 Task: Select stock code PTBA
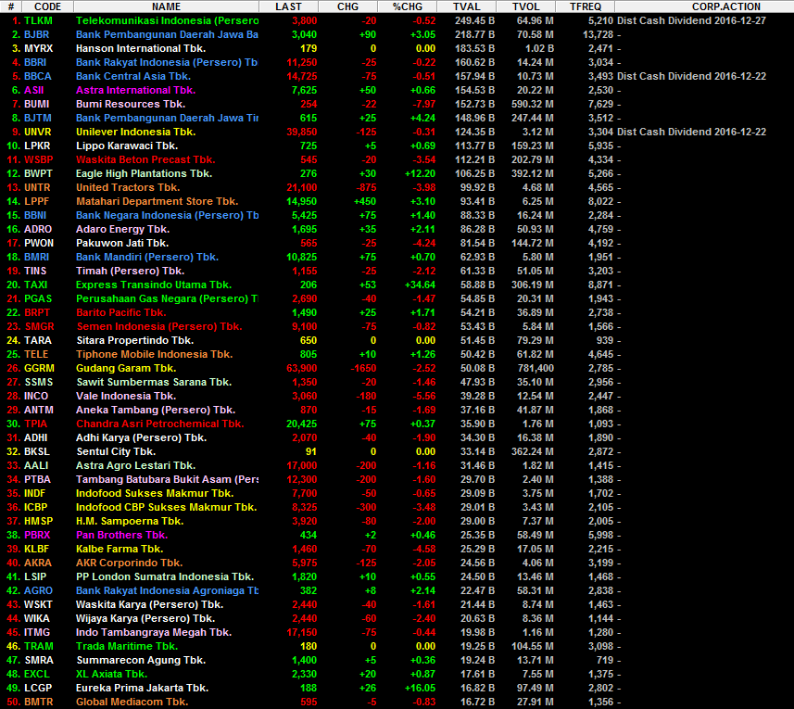tap(37, 479)
